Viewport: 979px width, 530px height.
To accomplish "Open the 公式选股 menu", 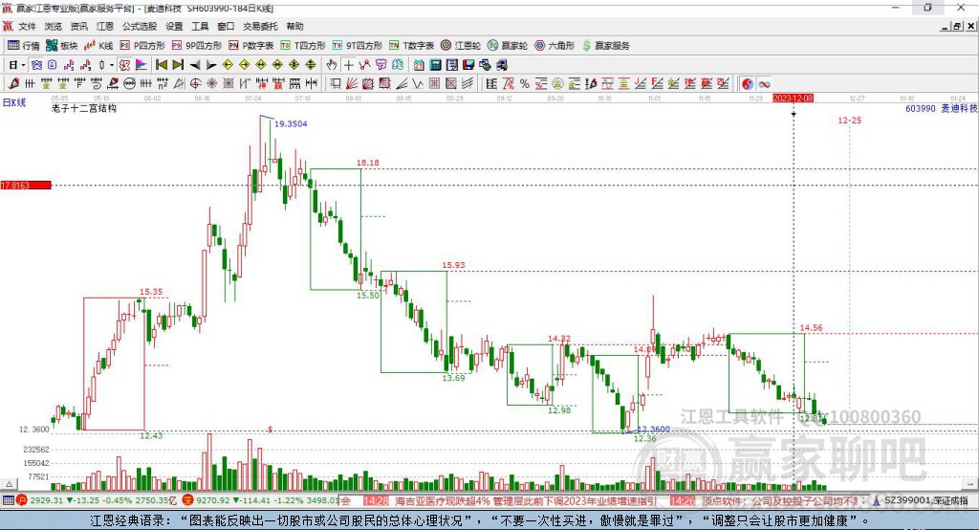I will coord(140,26).
